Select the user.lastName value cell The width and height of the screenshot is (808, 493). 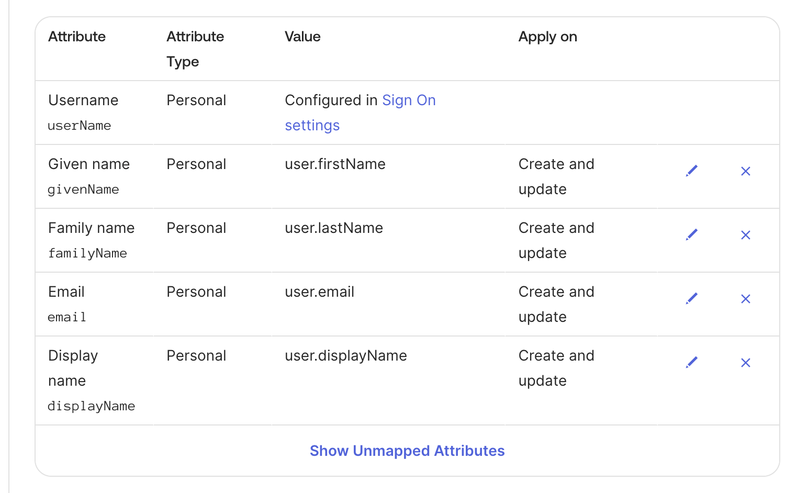point(334,228)
